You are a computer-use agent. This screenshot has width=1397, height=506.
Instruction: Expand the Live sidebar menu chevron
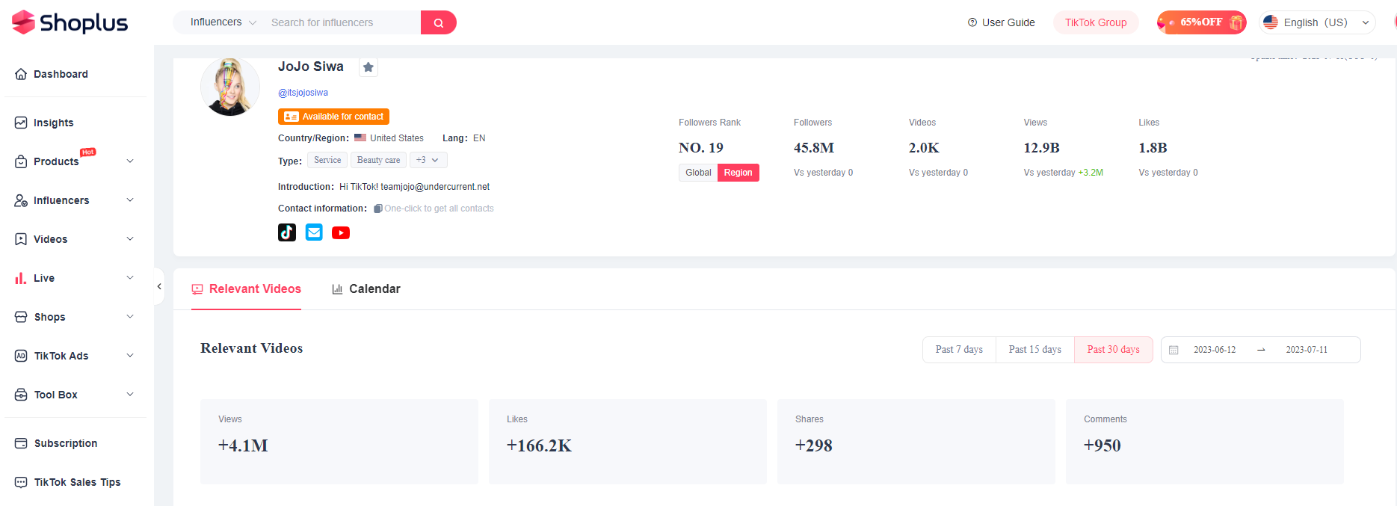tap(130, 278)
